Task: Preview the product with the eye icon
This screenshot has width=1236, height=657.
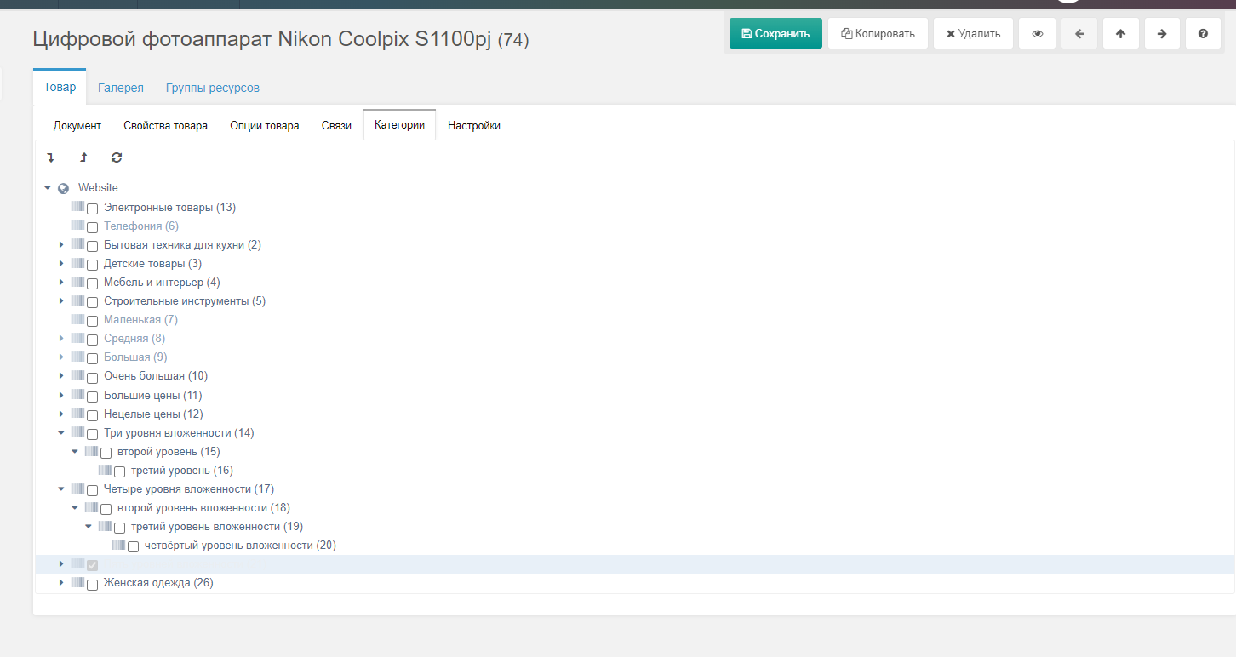Action: coord(1038,34)
